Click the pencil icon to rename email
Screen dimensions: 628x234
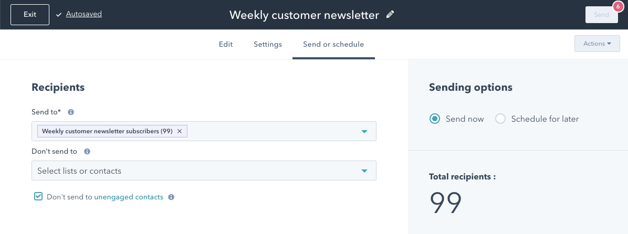390,15
